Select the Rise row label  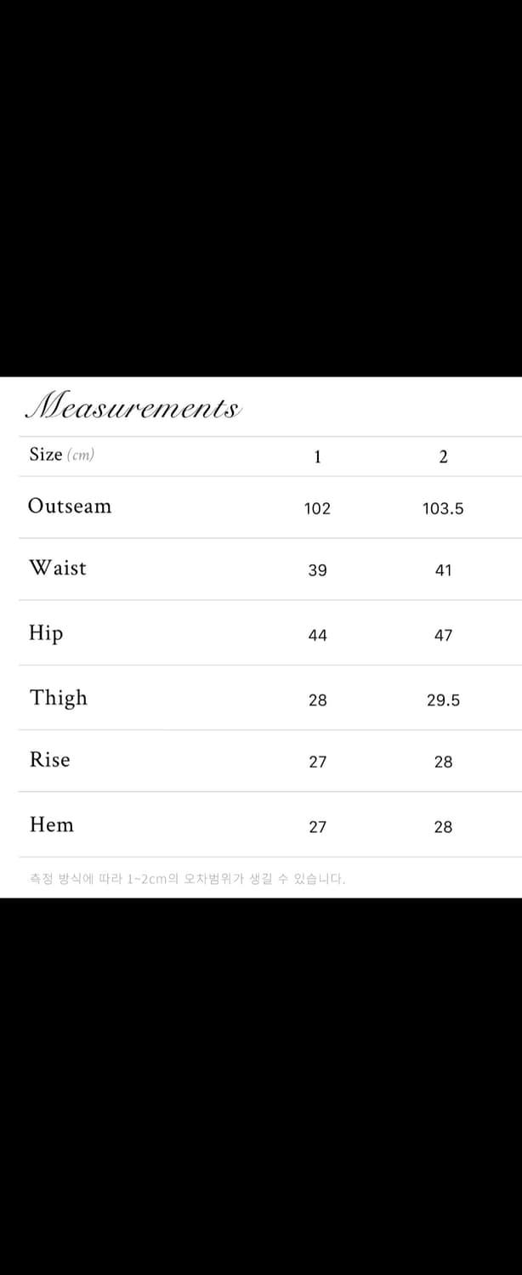coord(50,760)
